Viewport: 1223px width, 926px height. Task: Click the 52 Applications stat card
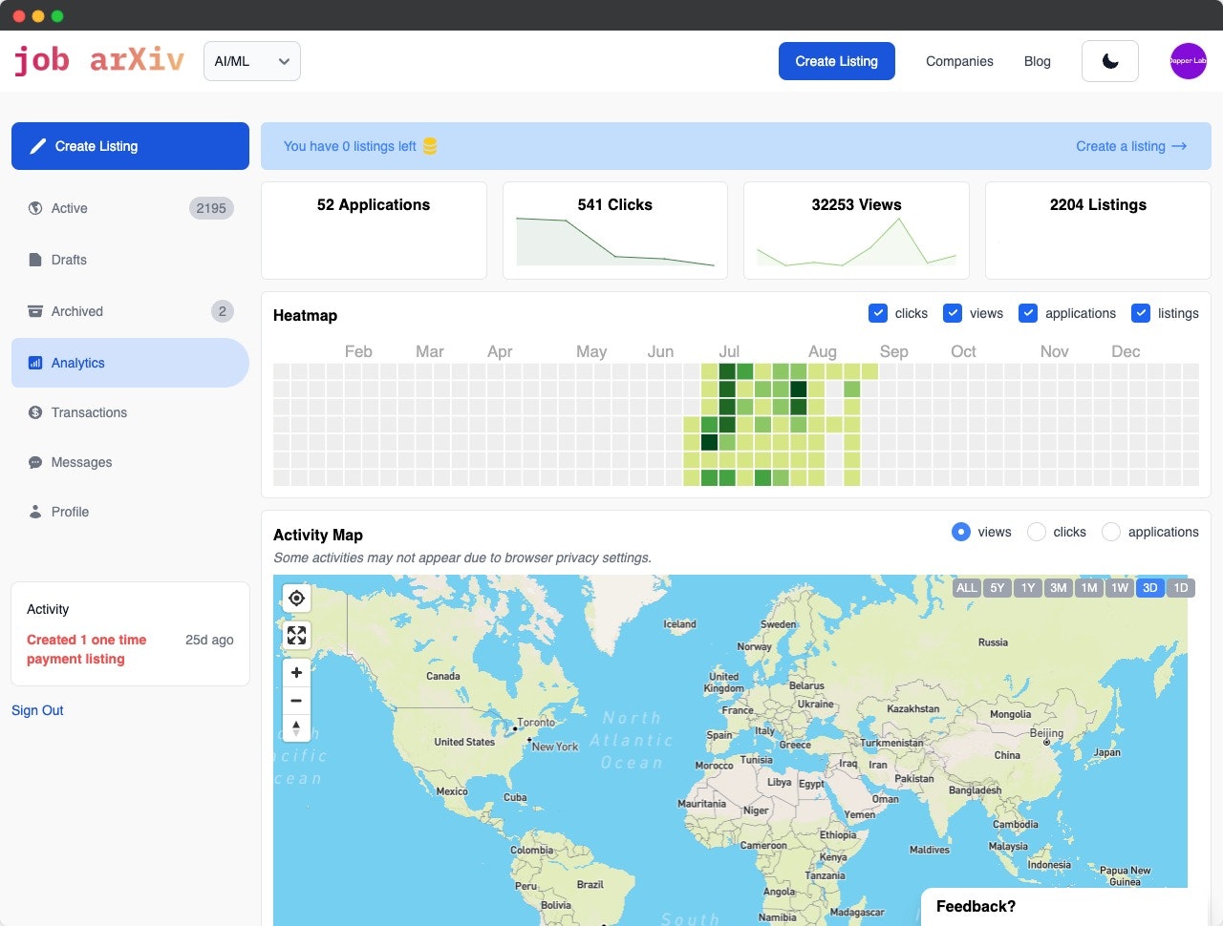[x=374, y=230]
